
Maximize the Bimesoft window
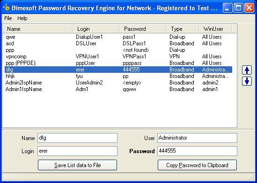(x=238, y=8)
